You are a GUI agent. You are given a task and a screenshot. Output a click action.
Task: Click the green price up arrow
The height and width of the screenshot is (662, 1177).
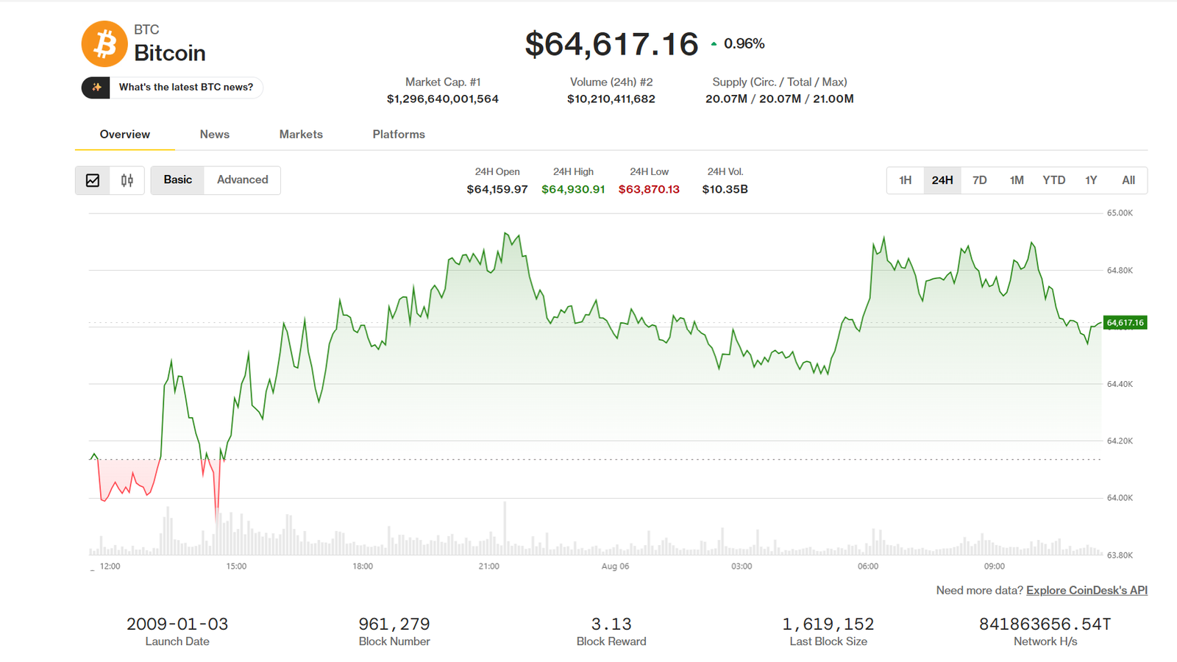(x=714, y=44)
